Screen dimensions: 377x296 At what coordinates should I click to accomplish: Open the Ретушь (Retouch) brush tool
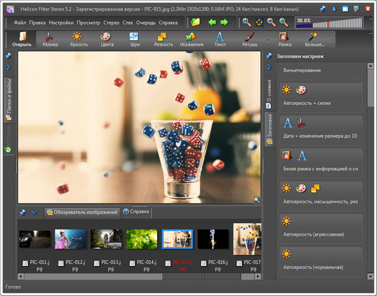[249, 39]
